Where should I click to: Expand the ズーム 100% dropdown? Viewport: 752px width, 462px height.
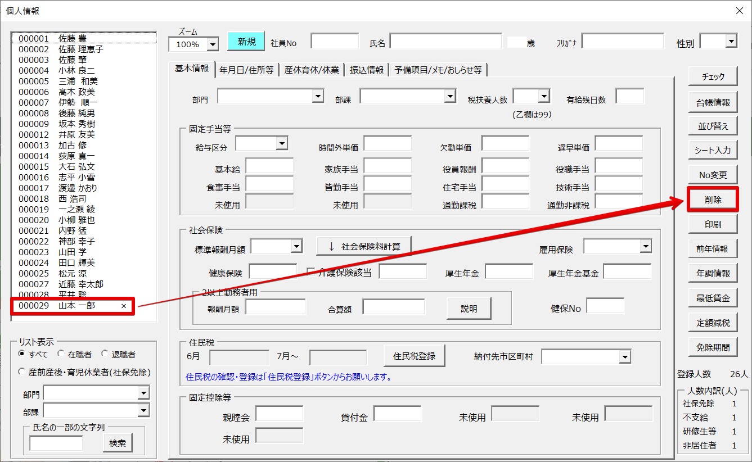(213, 44)
